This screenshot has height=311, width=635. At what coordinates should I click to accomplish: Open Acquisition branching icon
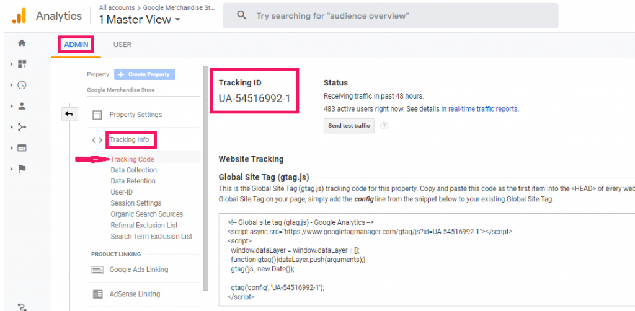coord(22,127)
